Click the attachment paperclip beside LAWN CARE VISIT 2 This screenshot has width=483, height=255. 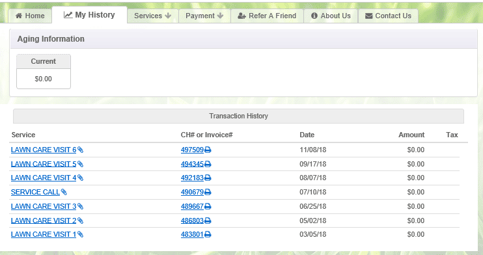click(81, 221)
